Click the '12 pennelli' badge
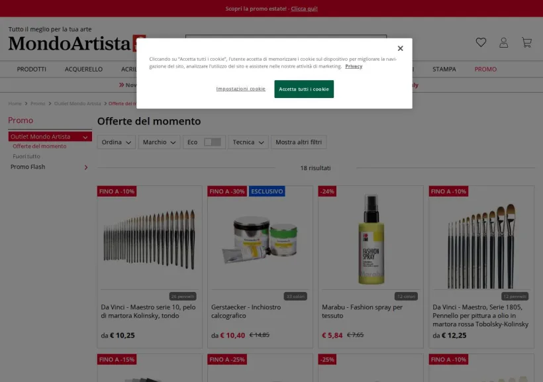Image resolution: width=543 pixels, height=382 pixels. click(x=515, y=296)
